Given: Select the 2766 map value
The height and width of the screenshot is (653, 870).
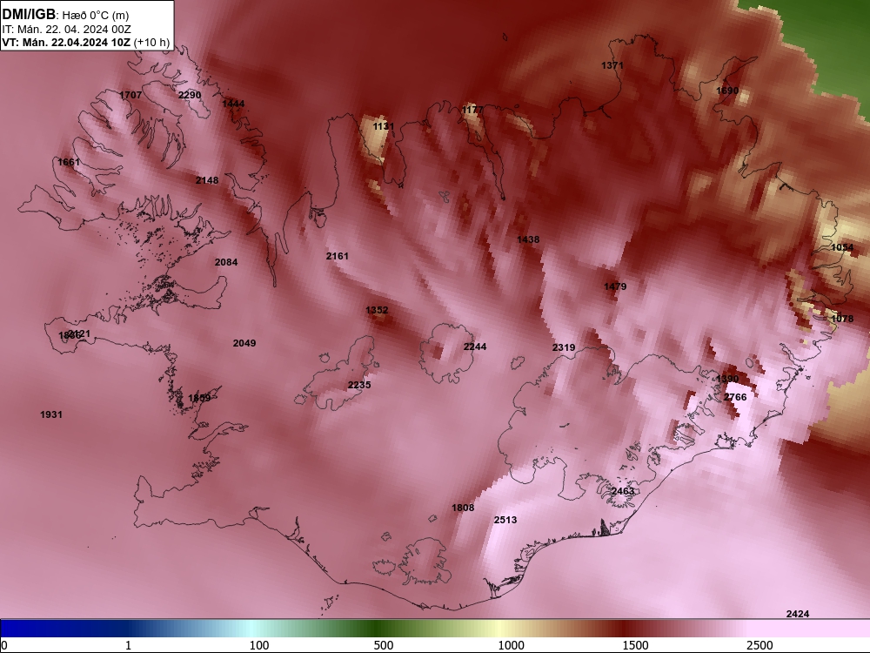Looking at the screenshot, I should coord(735,397).
